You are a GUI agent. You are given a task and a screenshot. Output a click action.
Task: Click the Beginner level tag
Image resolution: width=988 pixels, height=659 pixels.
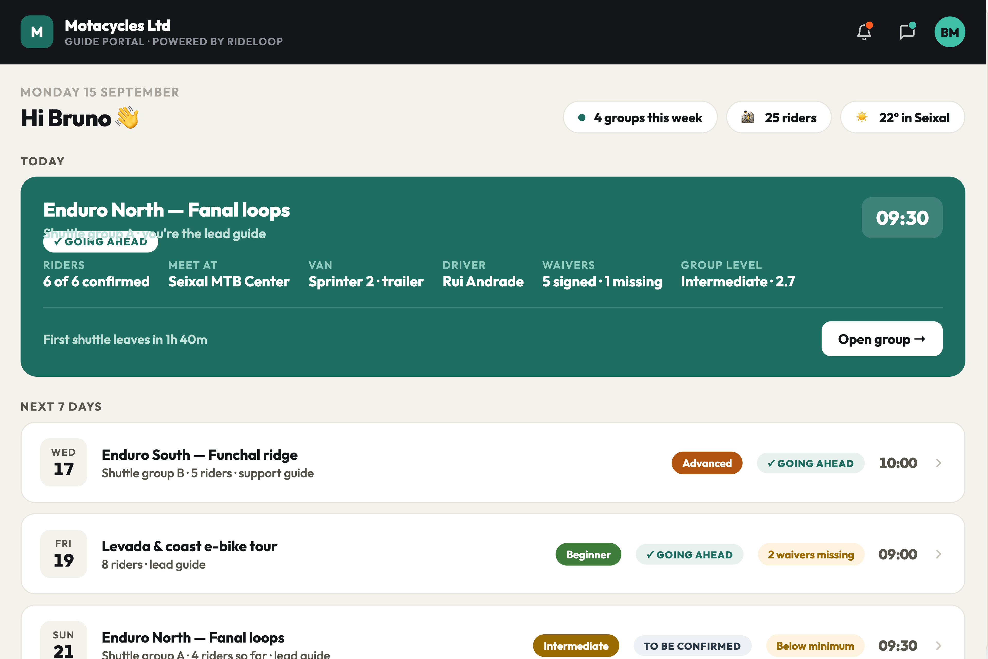click(588, 554)
